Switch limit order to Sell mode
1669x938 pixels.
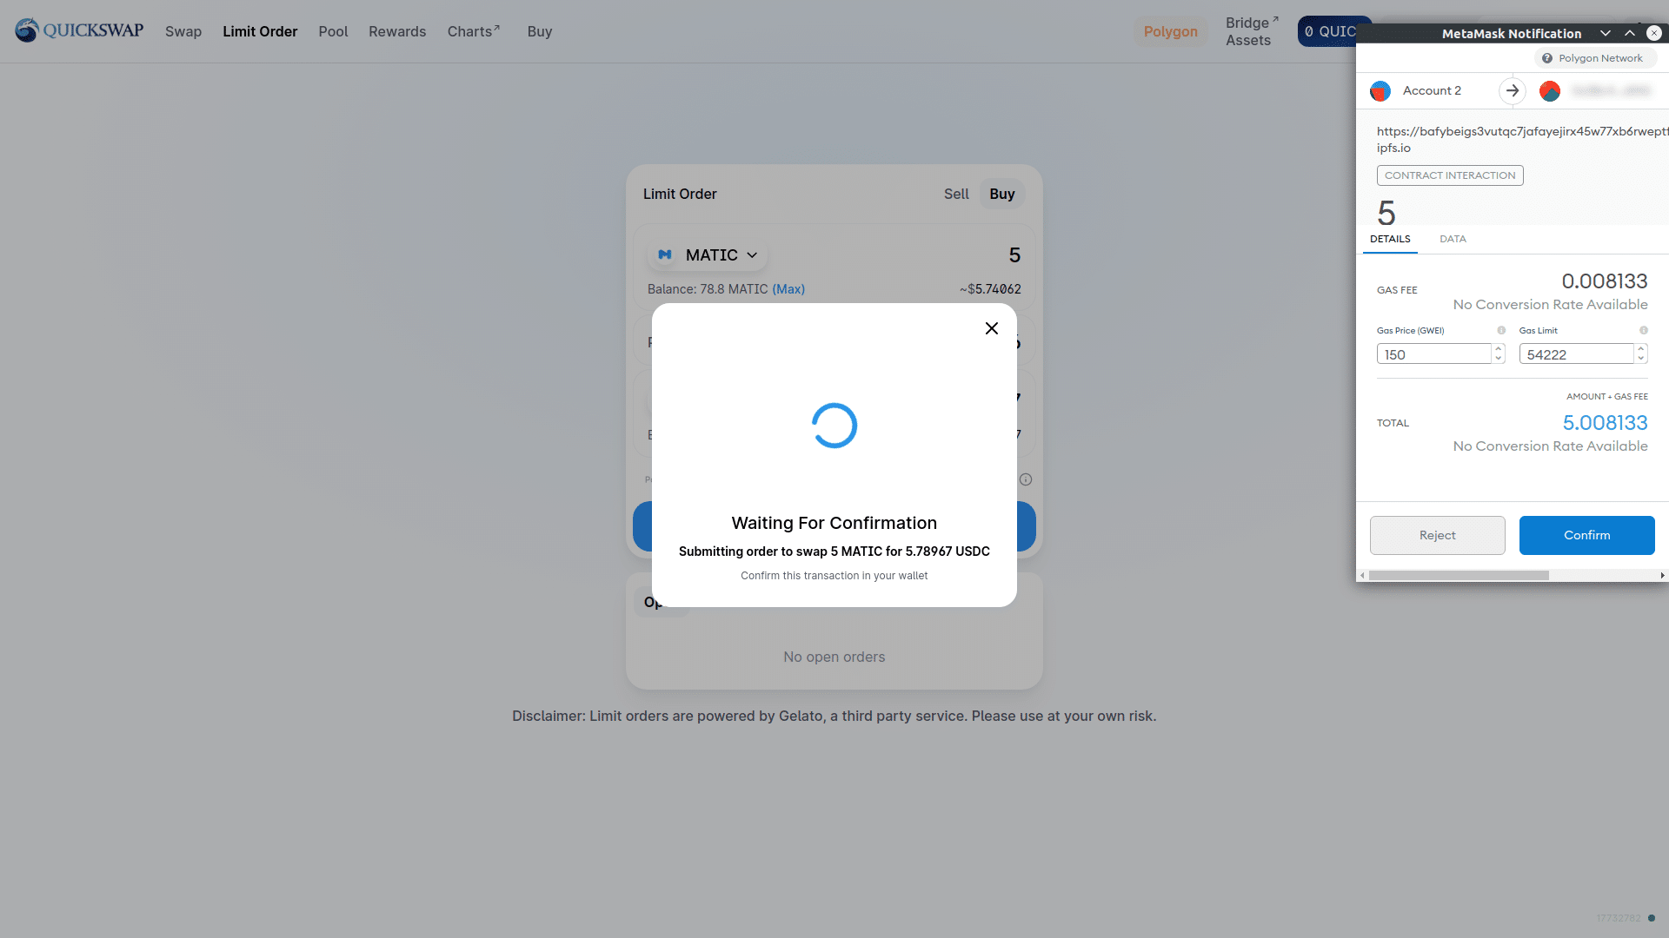956,195
